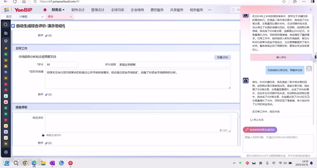
Task: Click the 实际完成值 text area
Action: 138,79
